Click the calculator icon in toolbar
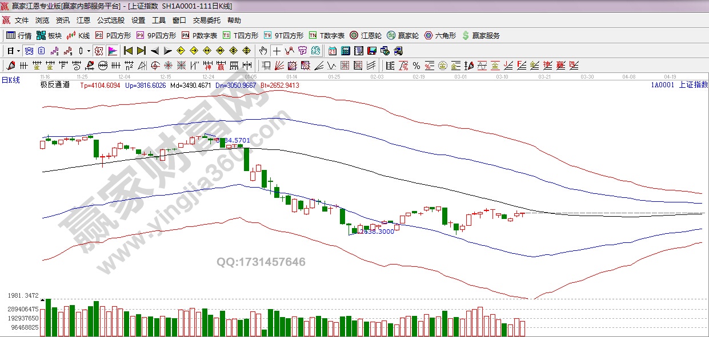 tap(345, 51)
